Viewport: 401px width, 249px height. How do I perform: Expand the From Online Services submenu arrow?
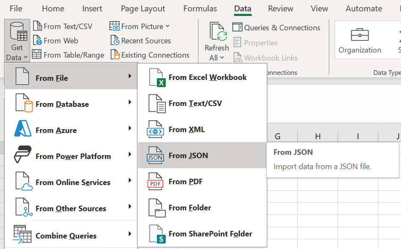130,180
